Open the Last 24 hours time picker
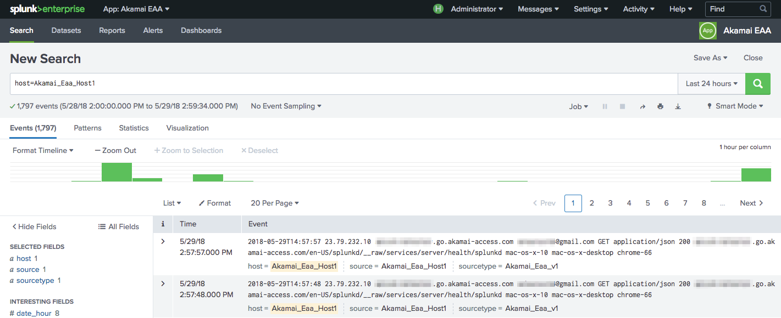 (711, 84)
